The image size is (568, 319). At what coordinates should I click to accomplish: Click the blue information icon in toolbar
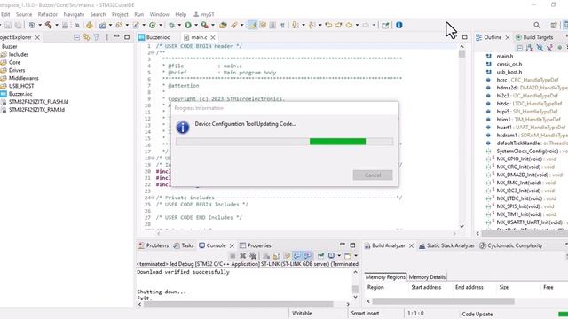398,25
